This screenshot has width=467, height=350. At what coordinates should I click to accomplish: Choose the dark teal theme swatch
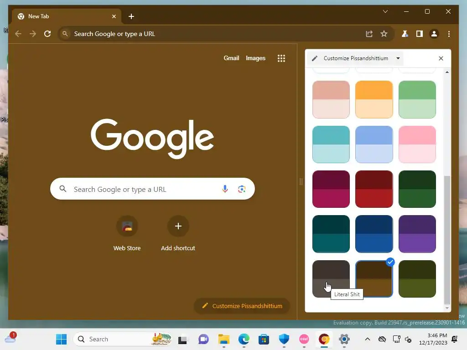[331, 234]
